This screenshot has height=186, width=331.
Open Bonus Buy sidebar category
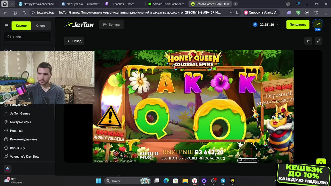pos(17,148)
